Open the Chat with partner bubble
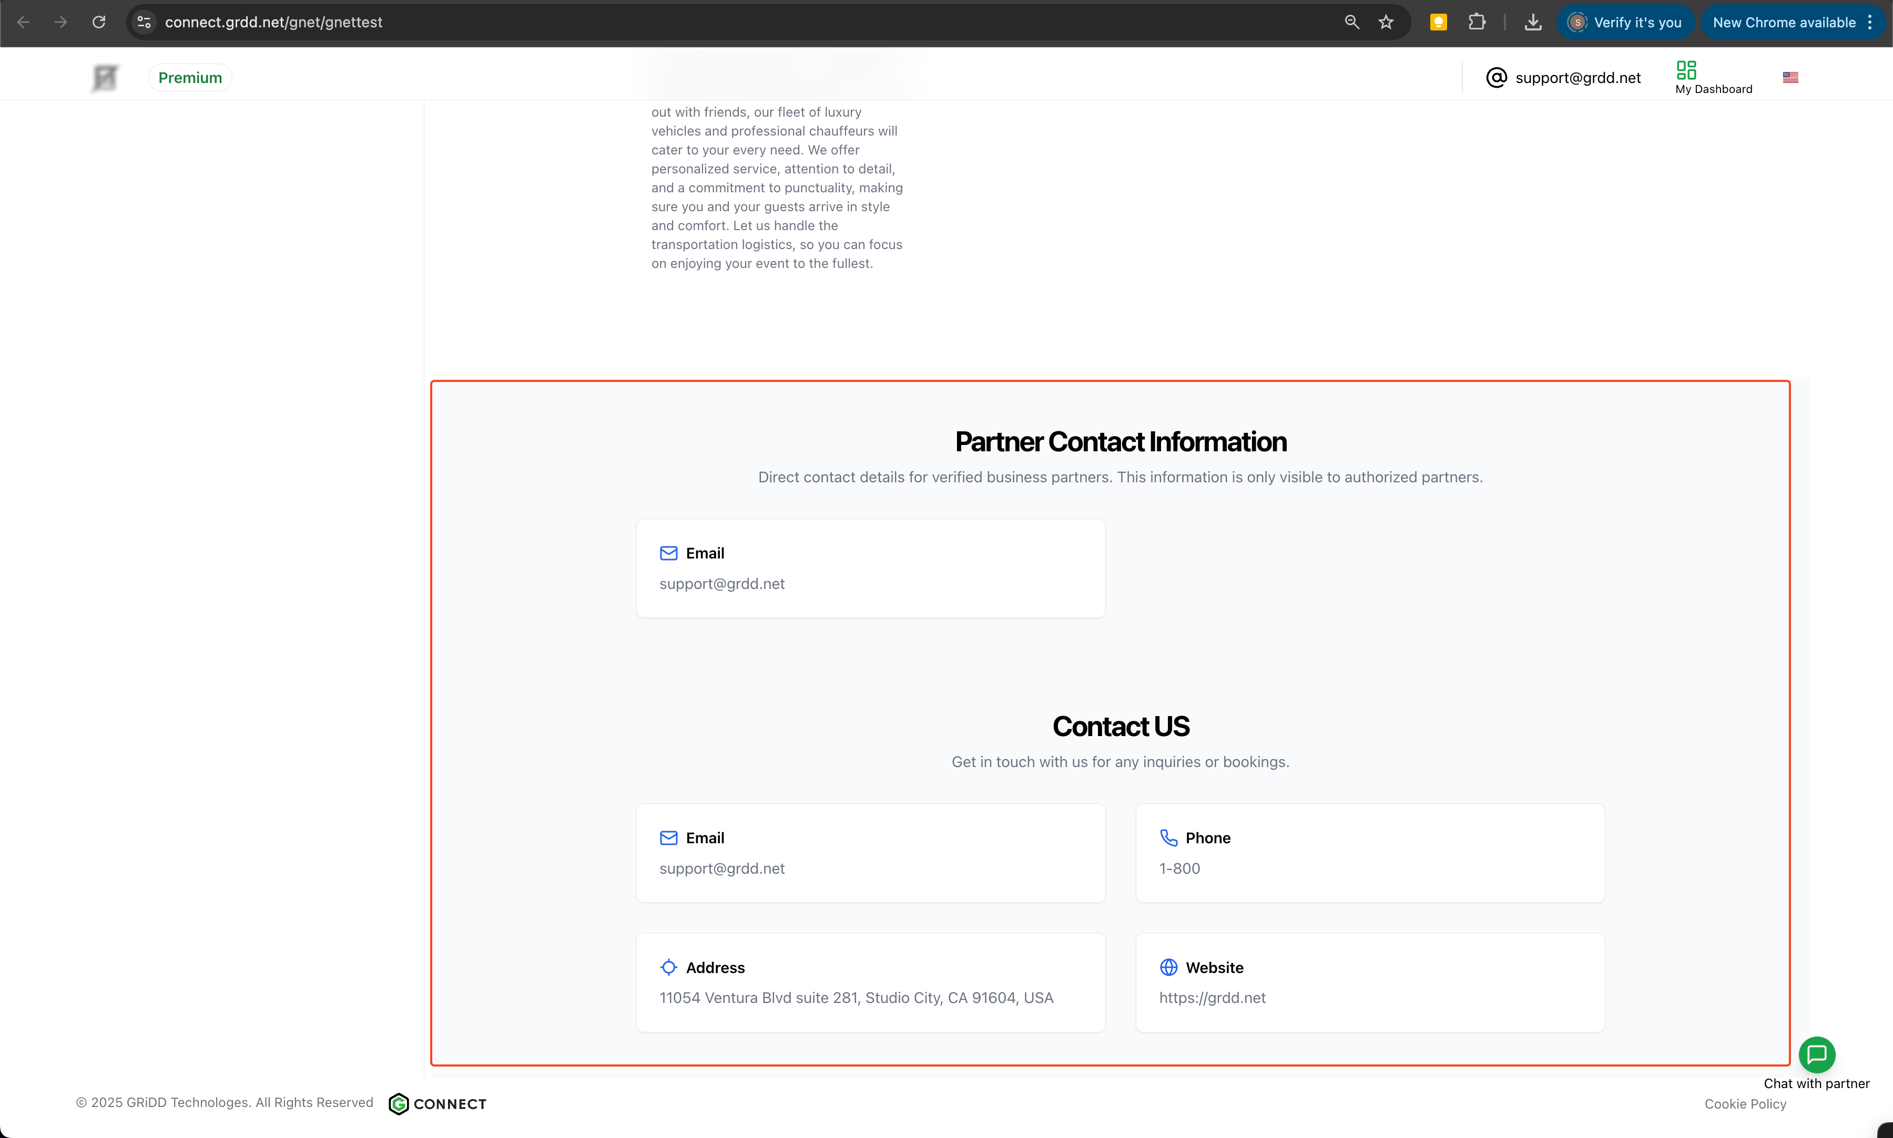1893x1138 pixels. click(1816, 1055)
